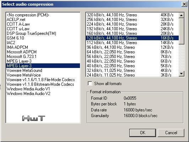
Task: Dismiss dialog with Cancel button
Action: (171, 133)
